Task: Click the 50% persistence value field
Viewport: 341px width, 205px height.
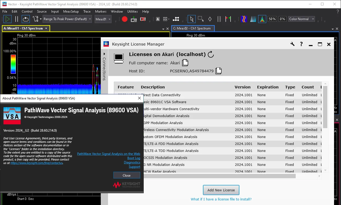Action: click(272, 19)
